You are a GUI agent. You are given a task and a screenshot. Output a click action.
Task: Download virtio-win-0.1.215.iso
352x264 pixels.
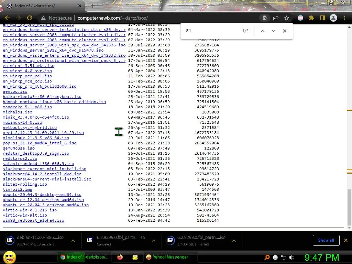point(30,210)
